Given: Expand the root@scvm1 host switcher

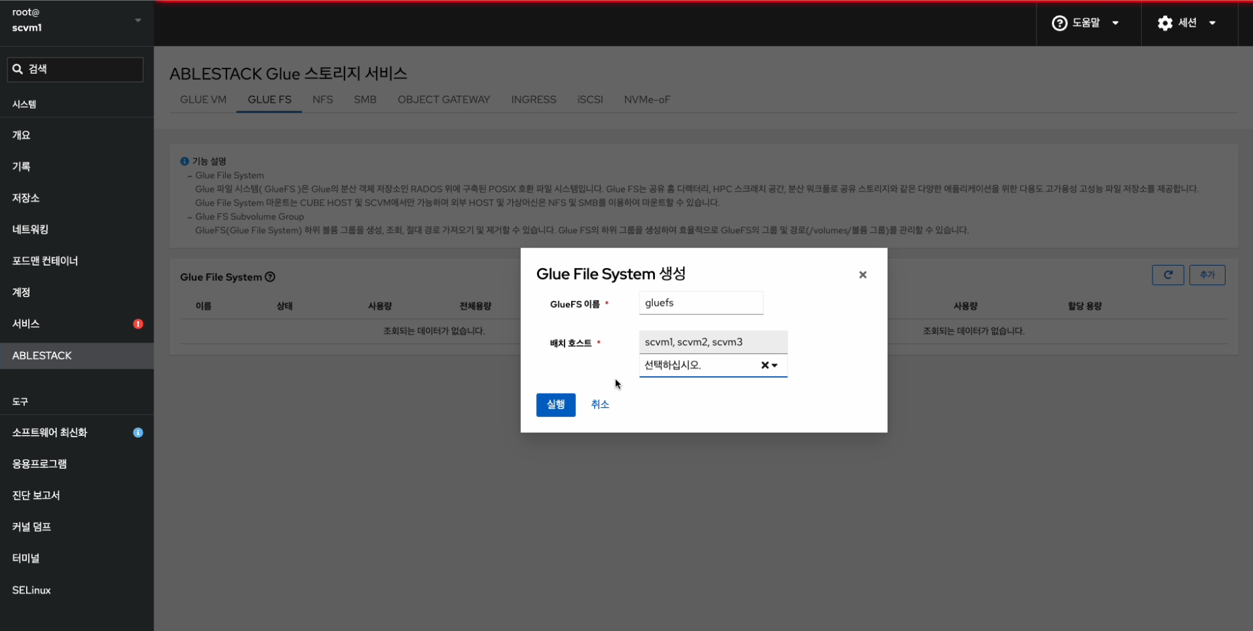Looking at the screenshot, I should 137,20.
